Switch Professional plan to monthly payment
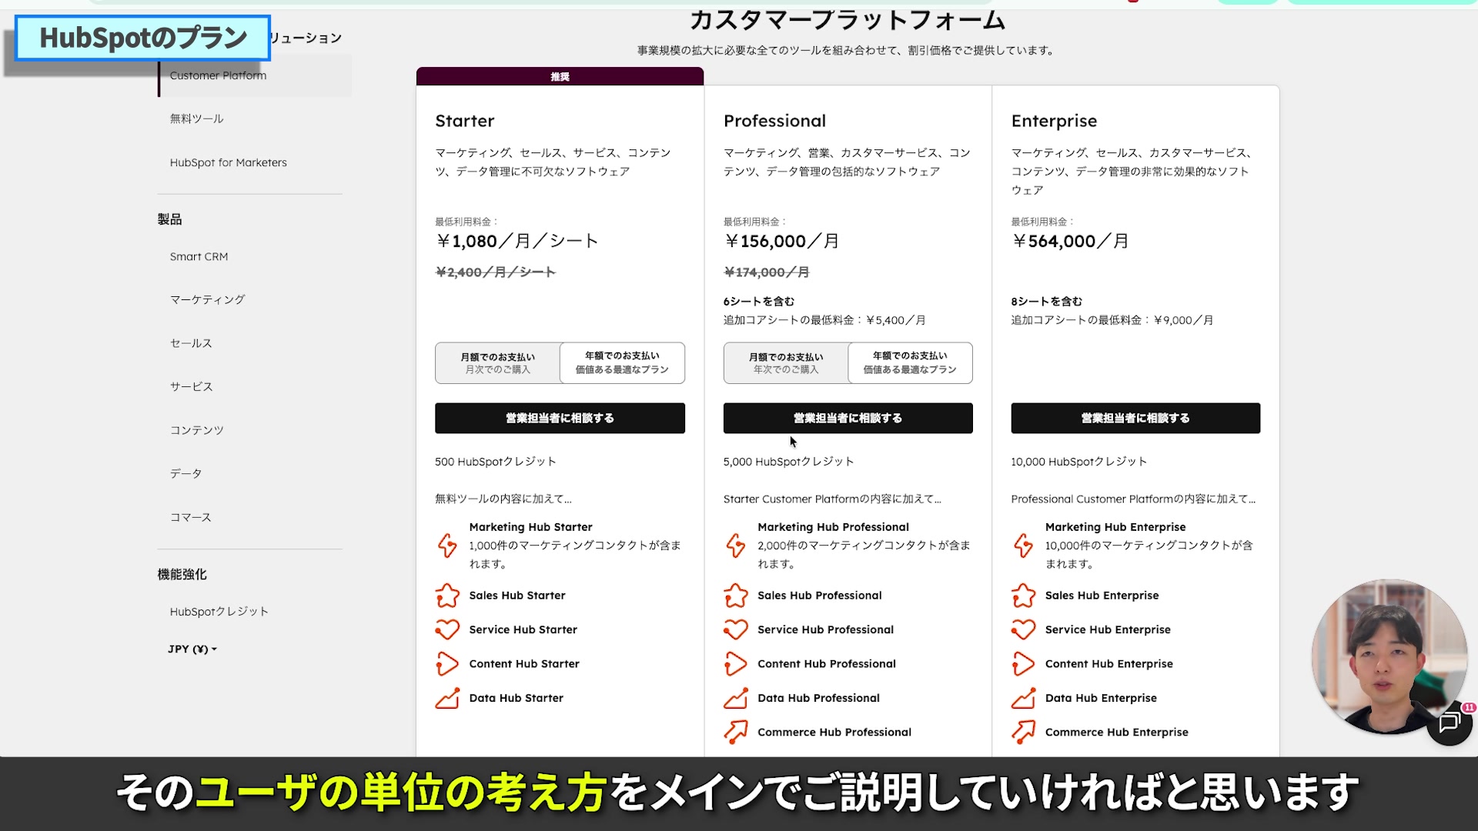Screen dimensions: 1478x831 pyautogui.click(x=784, y=362)
